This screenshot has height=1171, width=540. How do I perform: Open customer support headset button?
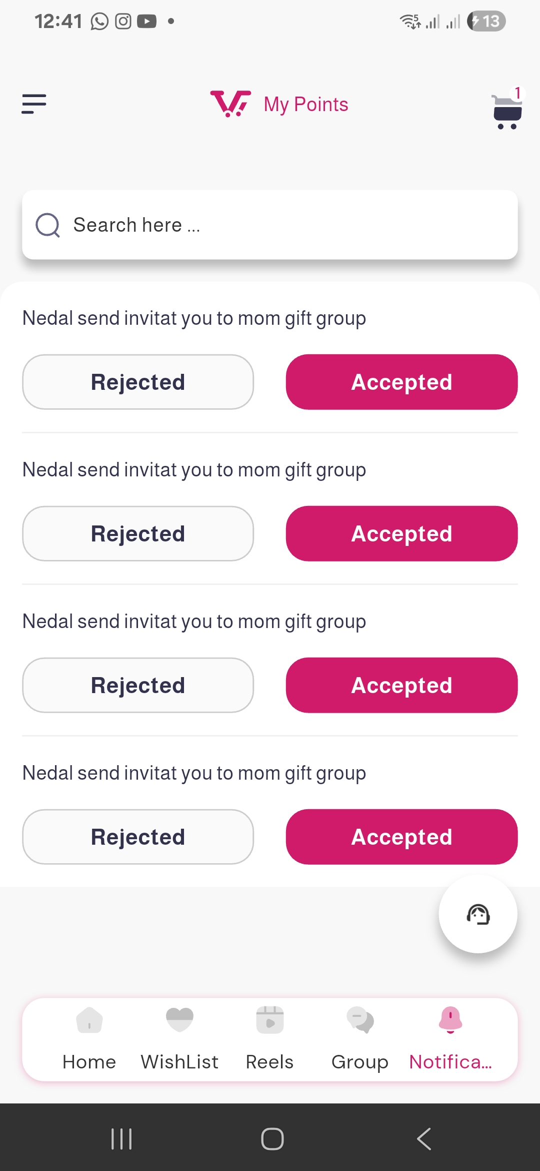pos(478,914)
